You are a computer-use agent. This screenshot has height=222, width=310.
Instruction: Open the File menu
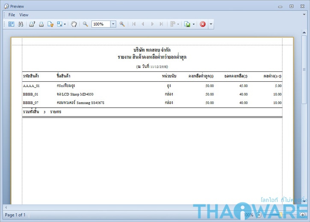tap(12, 15)
